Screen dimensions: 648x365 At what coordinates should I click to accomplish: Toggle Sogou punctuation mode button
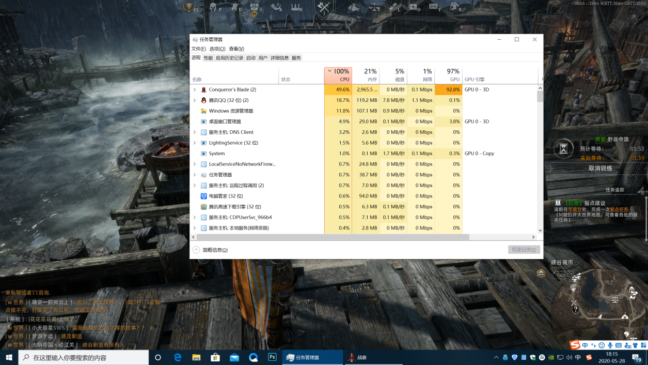593,345
